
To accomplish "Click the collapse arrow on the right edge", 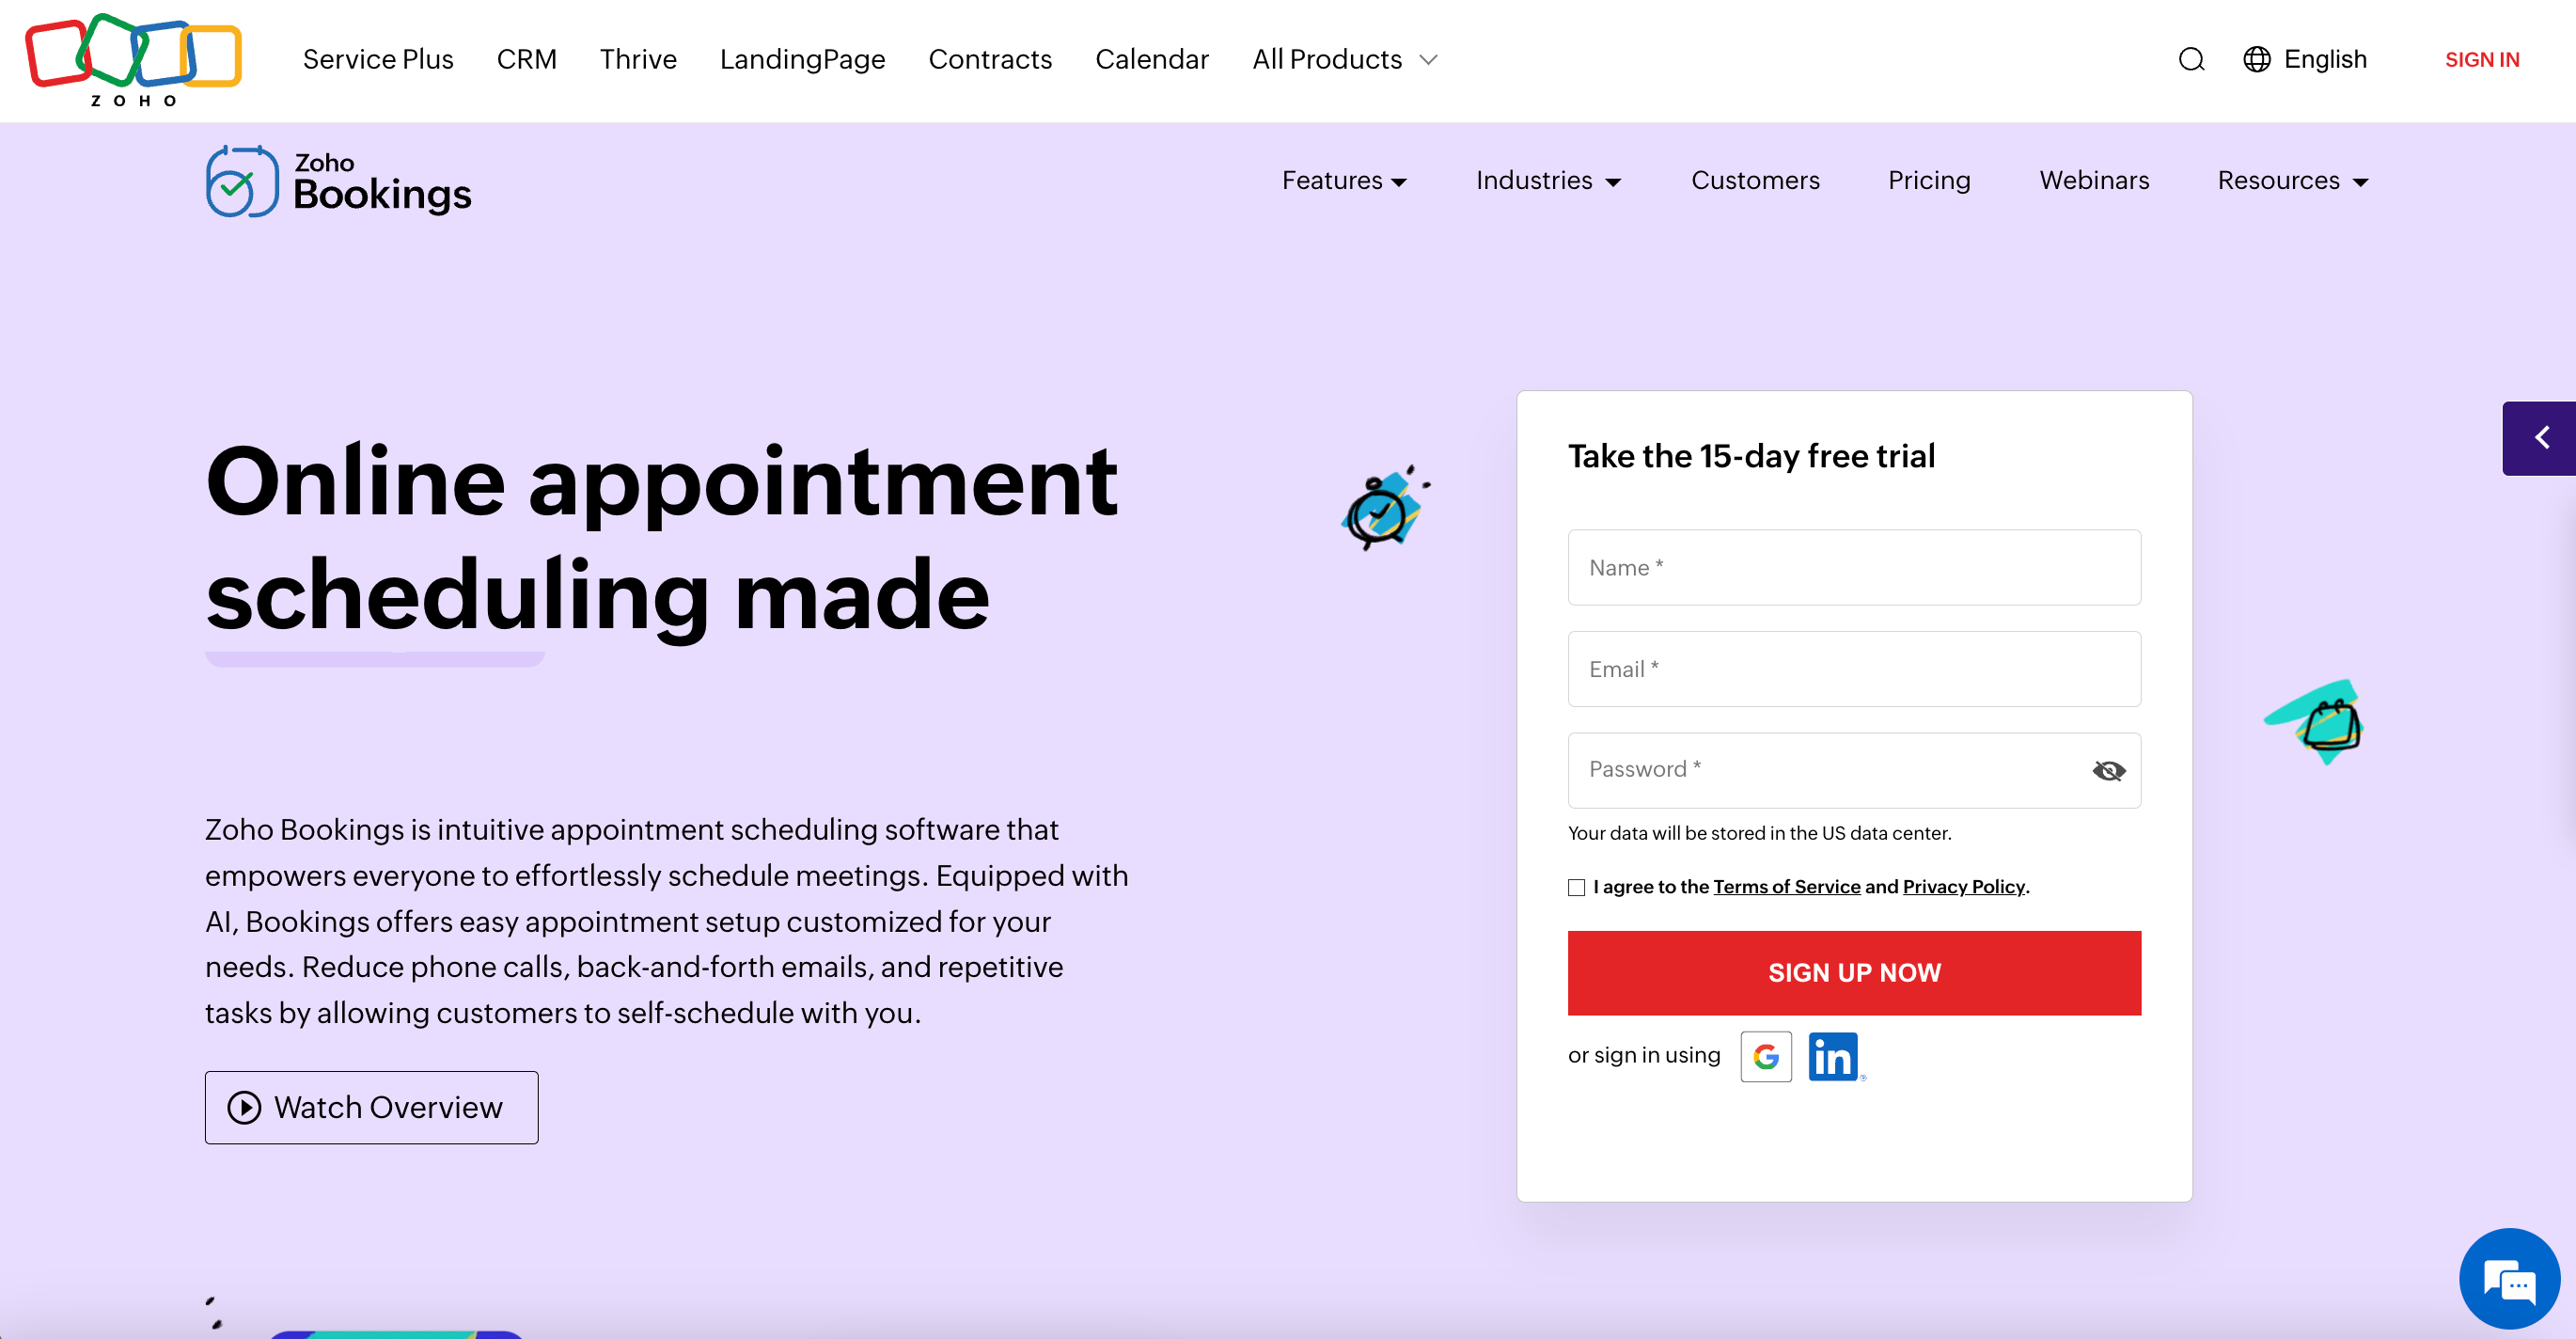I will [x=2542, y=437].
